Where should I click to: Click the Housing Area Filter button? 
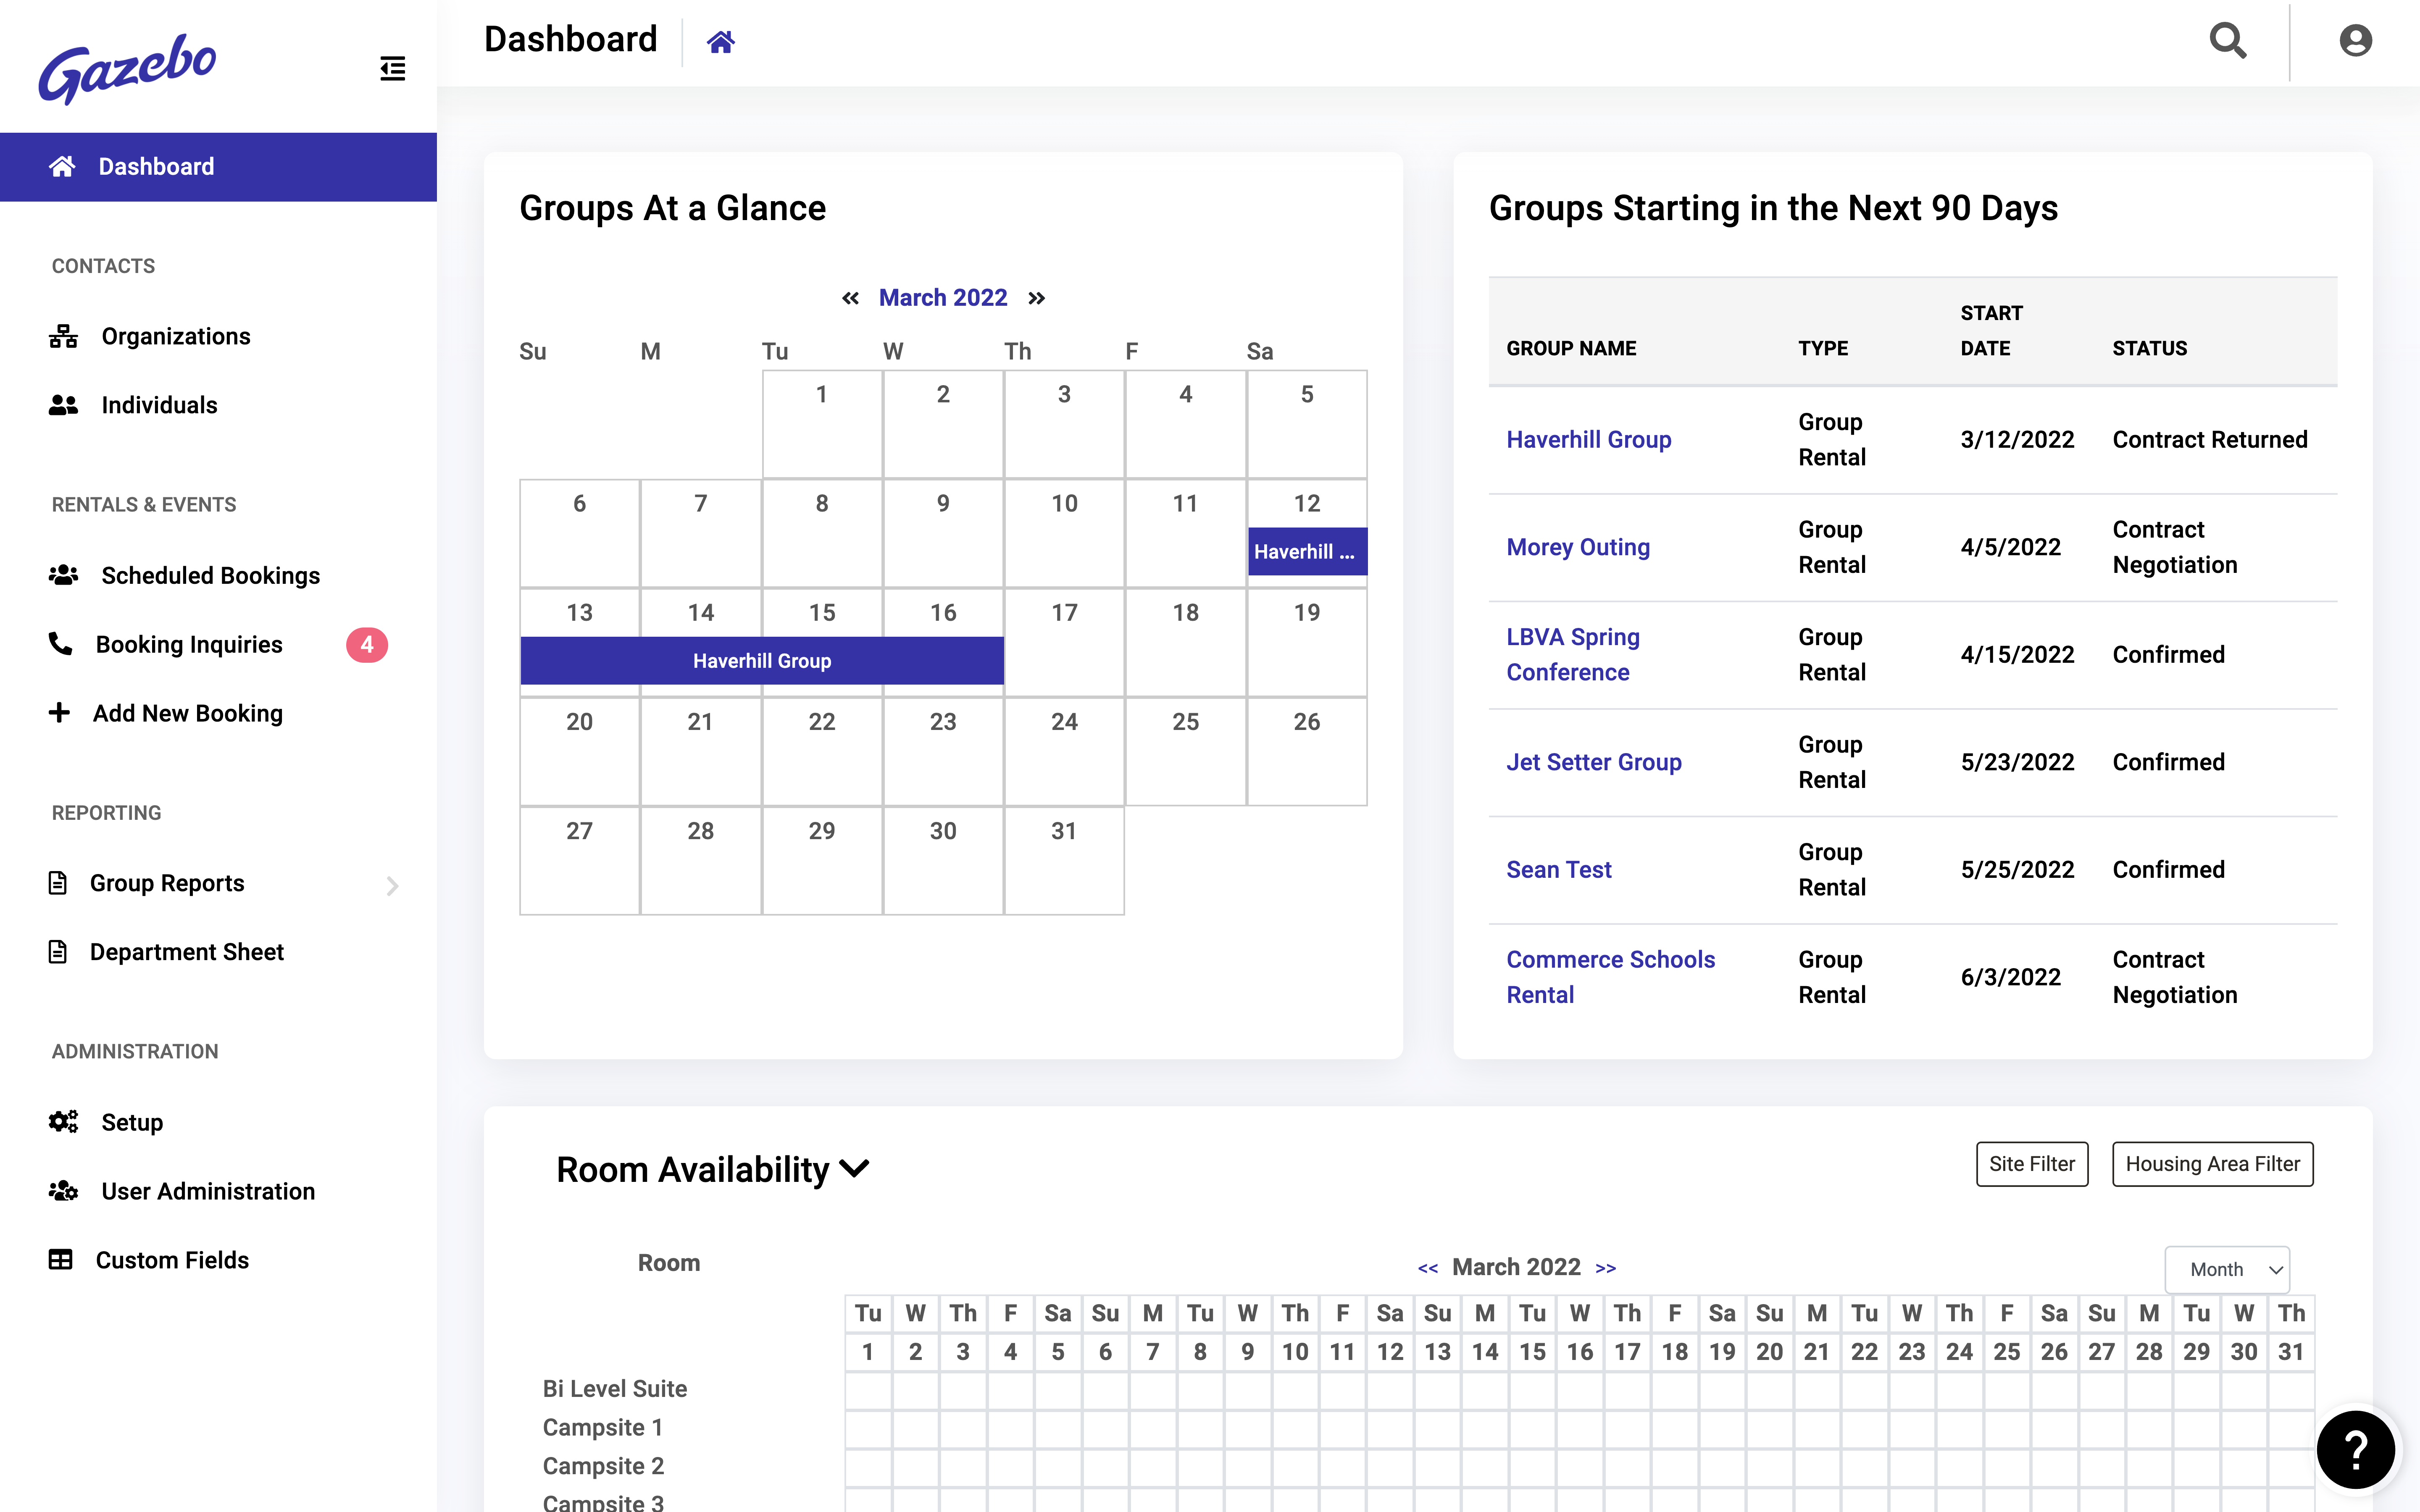(x=2212, y=1164)
